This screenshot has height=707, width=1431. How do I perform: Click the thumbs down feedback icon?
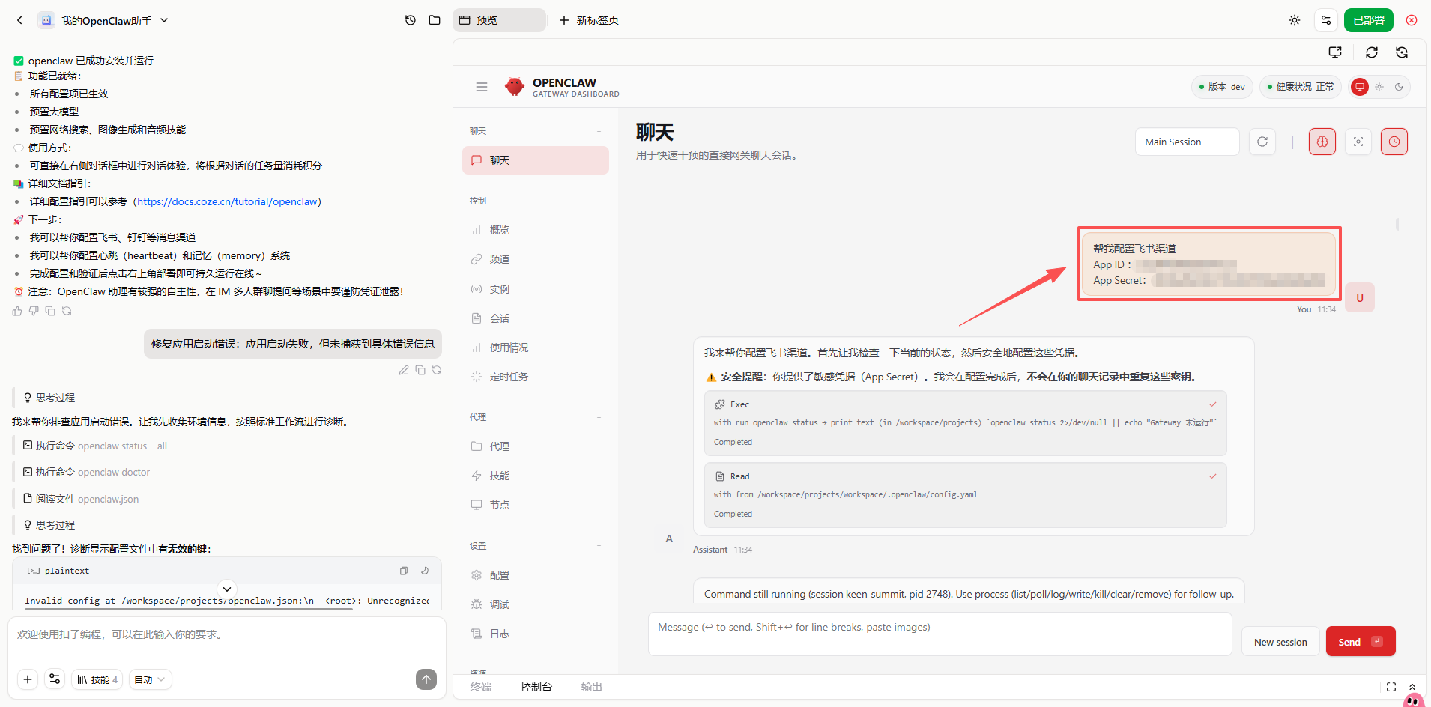34,311
